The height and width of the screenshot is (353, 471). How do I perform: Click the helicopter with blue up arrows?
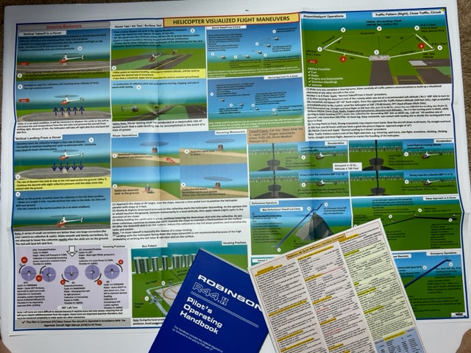click(x=70, y=100)
